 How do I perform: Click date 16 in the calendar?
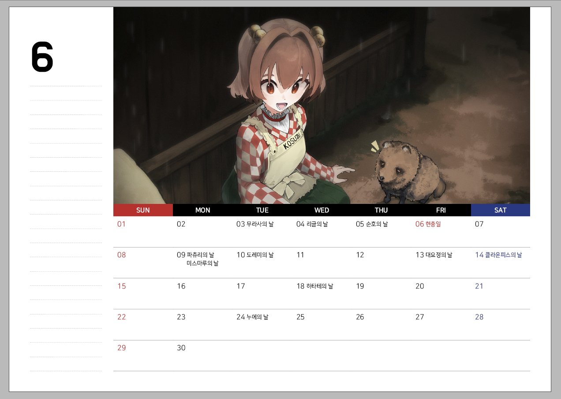[x=181, y=286]
